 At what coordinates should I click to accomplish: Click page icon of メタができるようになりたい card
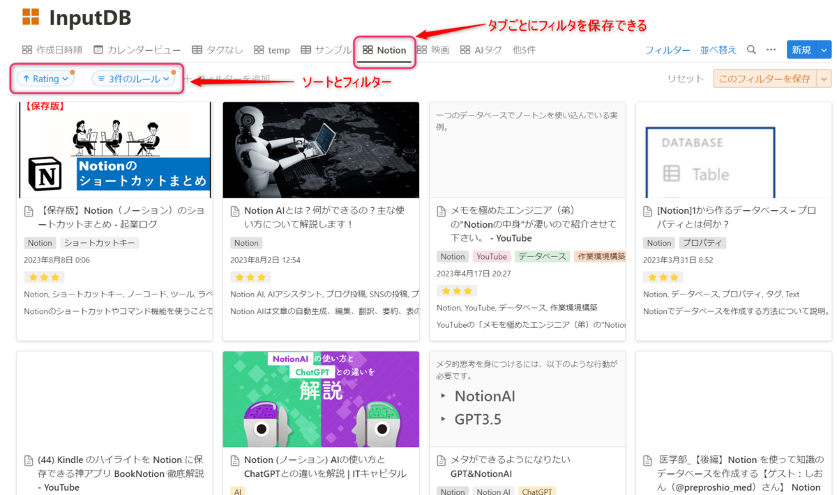(x=442, y=461)
